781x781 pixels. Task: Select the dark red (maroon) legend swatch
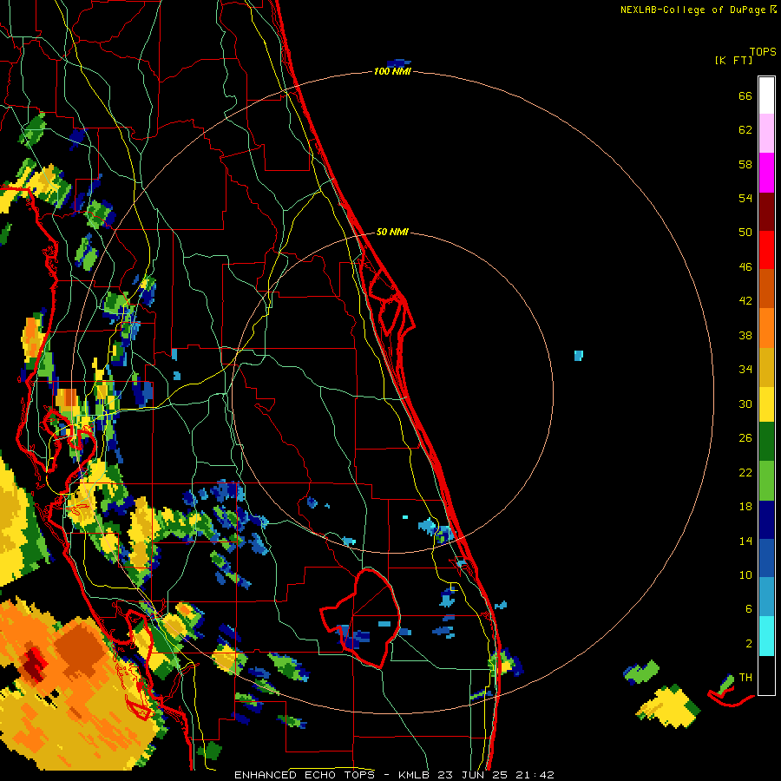click(x=766, y=212)
